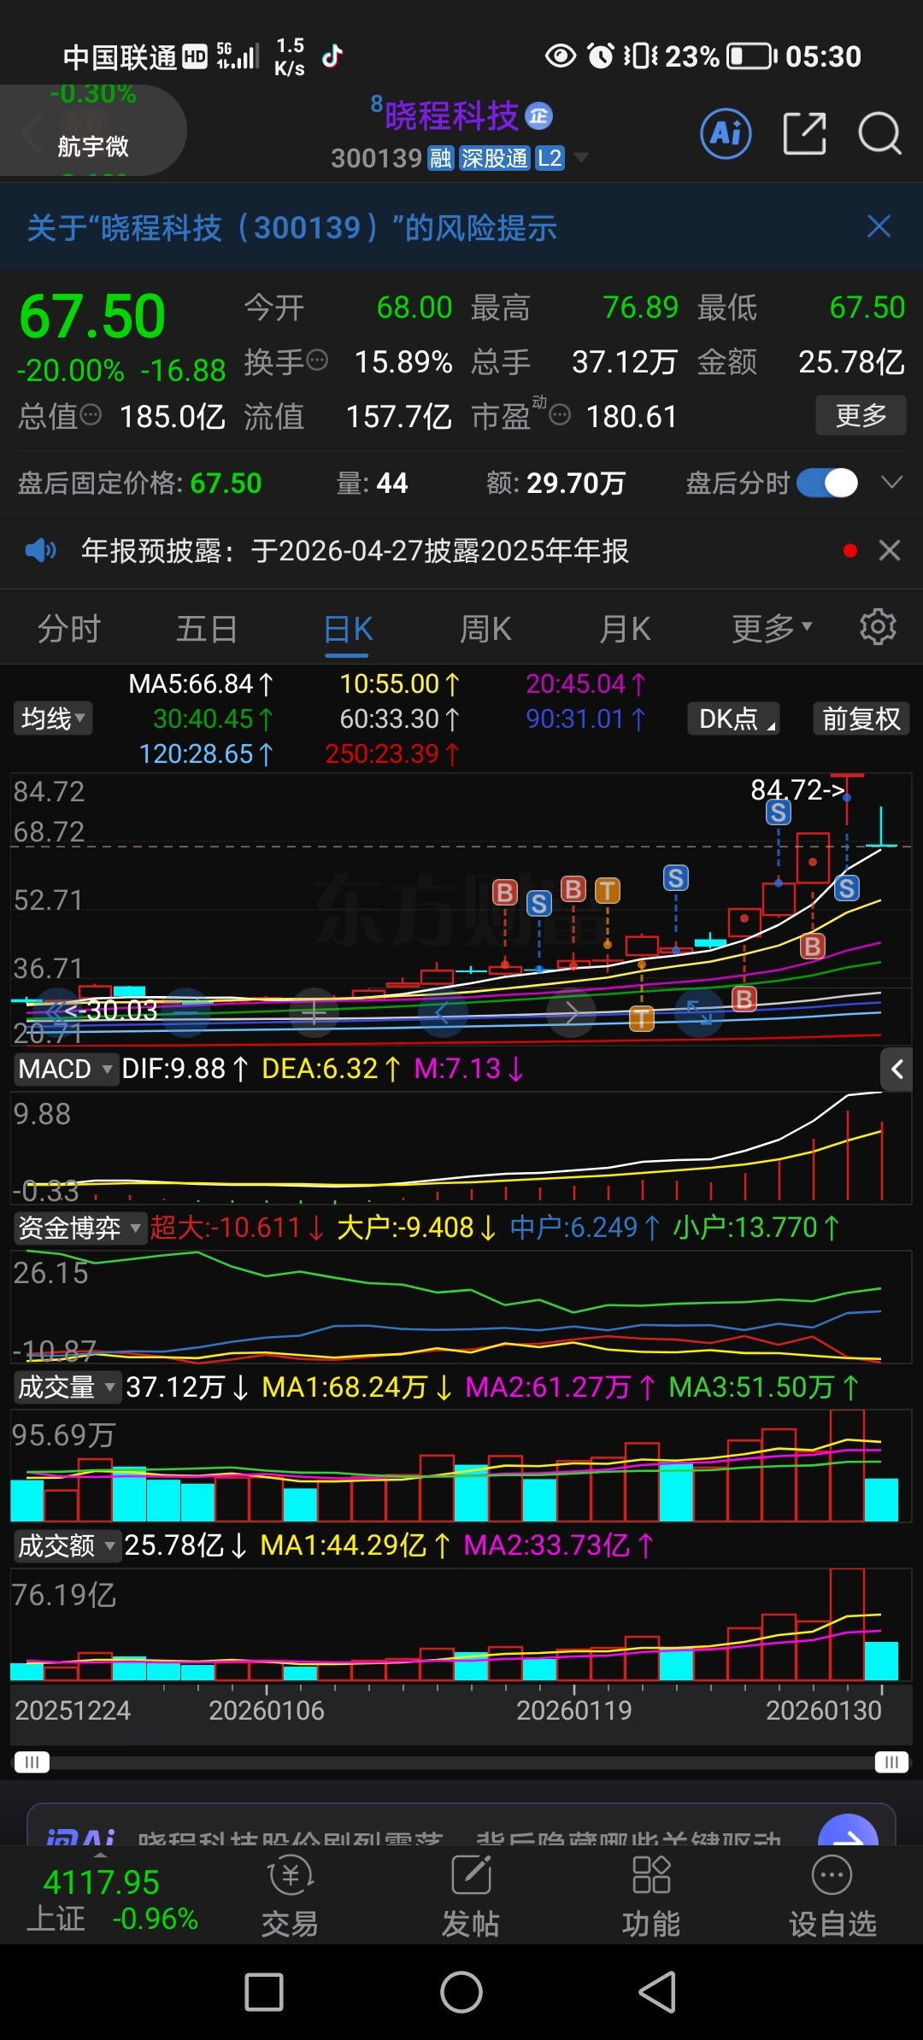Viewport: 923px width, 2040px height.
Task: Open the MACD indicator dropdown
Action: 65,1069
